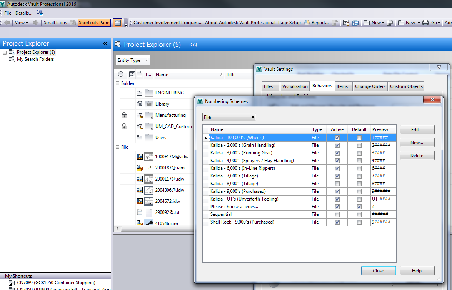Click the secure vault lock icon on toolbar
The height and width of the screenshot is (290, 452).
pyautogui.click(x=345, y=23)
